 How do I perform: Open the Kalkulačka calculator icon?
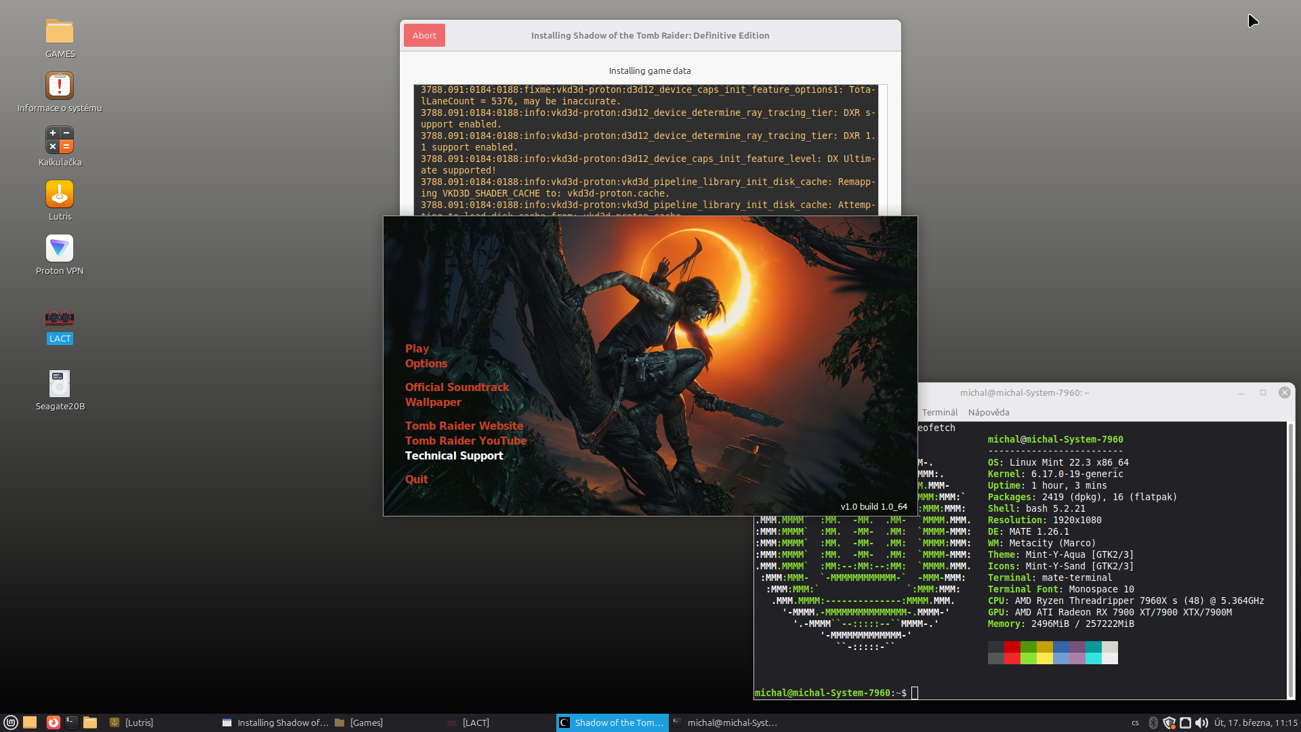point(60,140)
